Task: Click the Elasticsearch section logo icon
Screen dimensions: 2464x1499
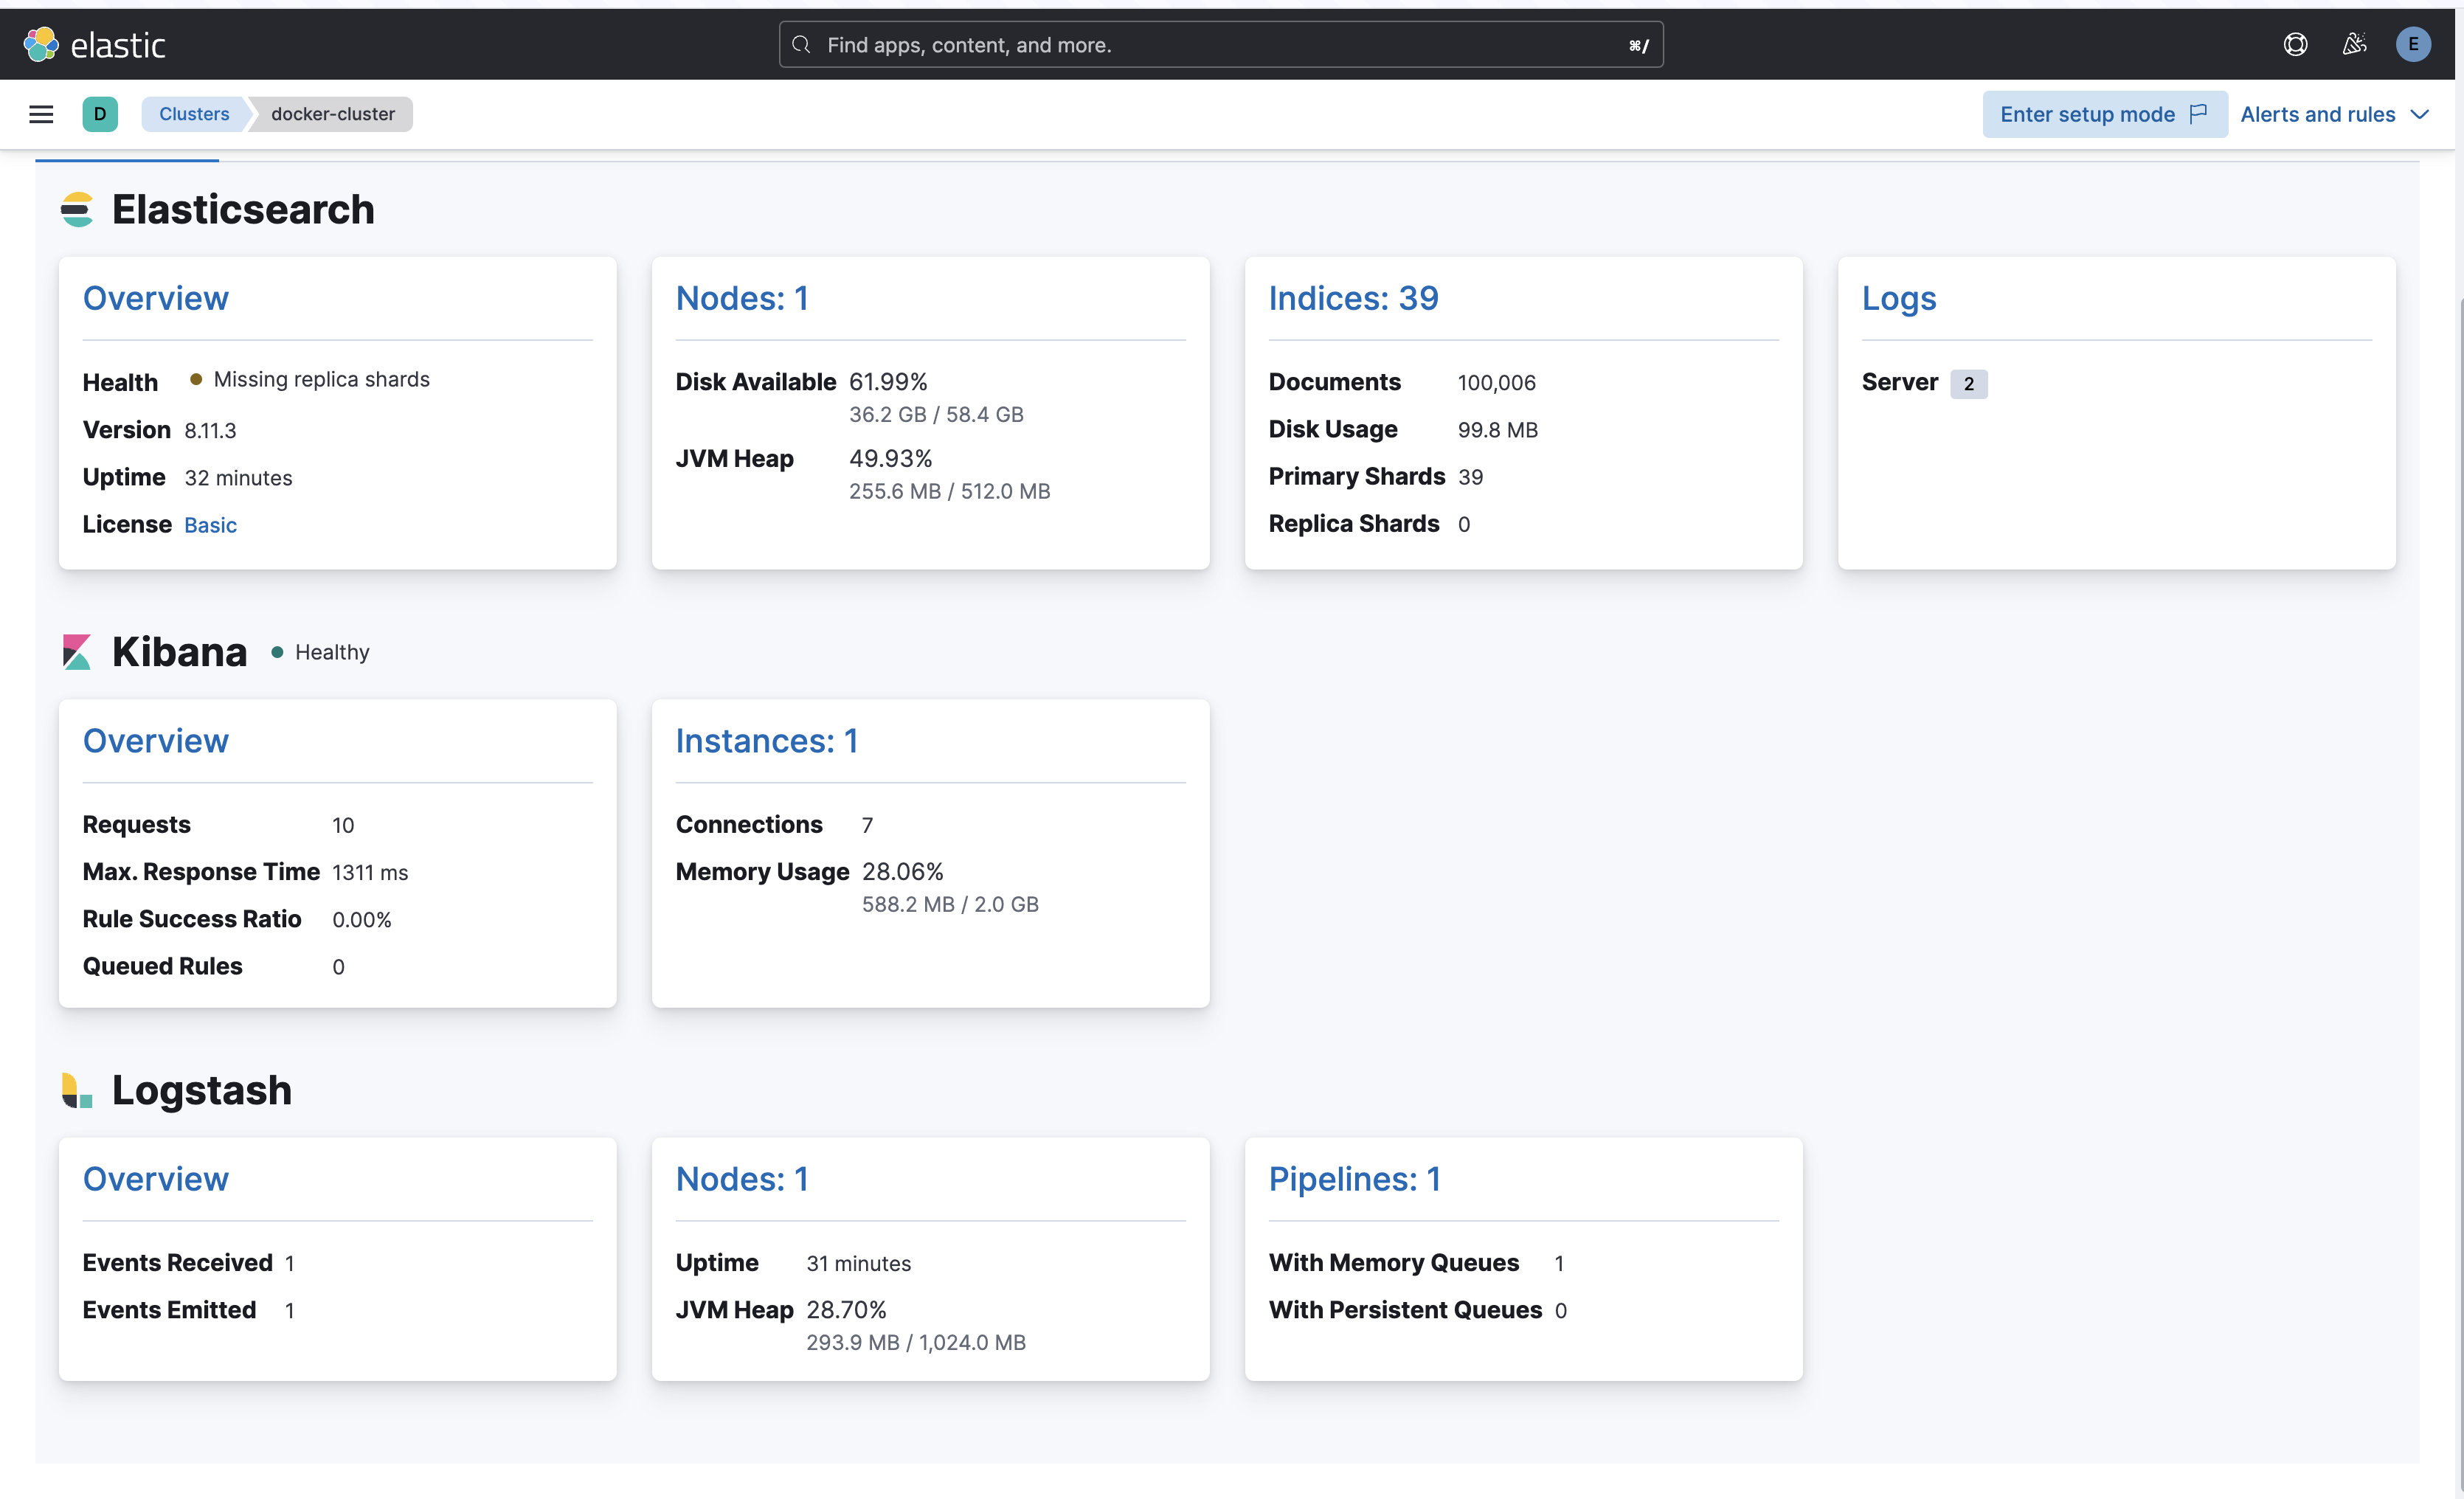Action: (77, 210)
